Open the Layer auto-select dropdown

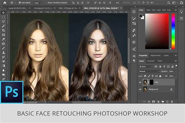[38, 3]
